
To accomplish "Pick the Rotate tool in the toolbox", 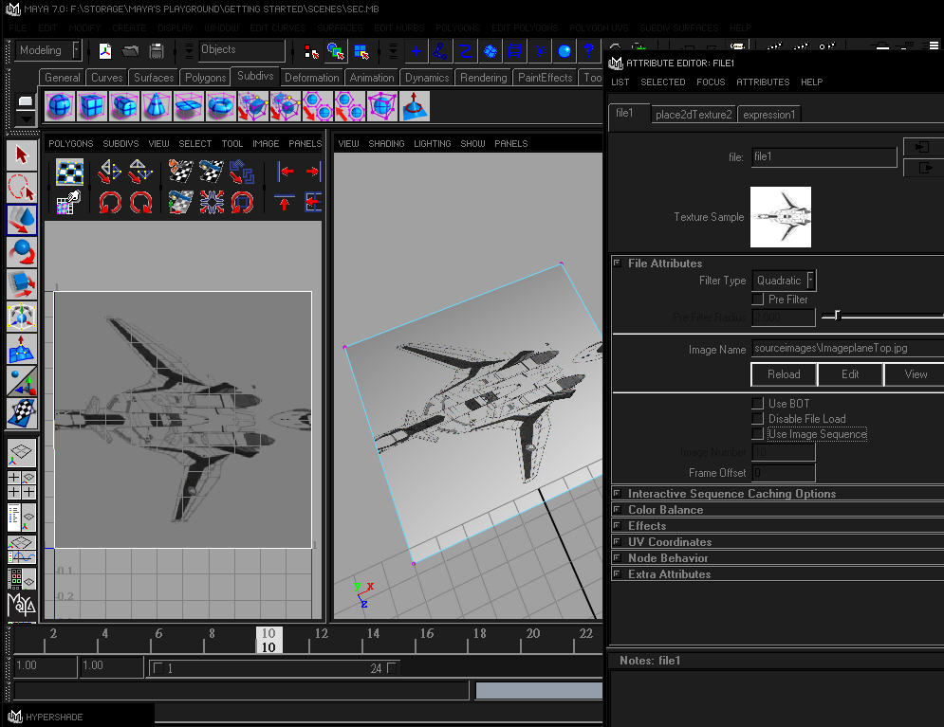I will click(x=22, y=252).
